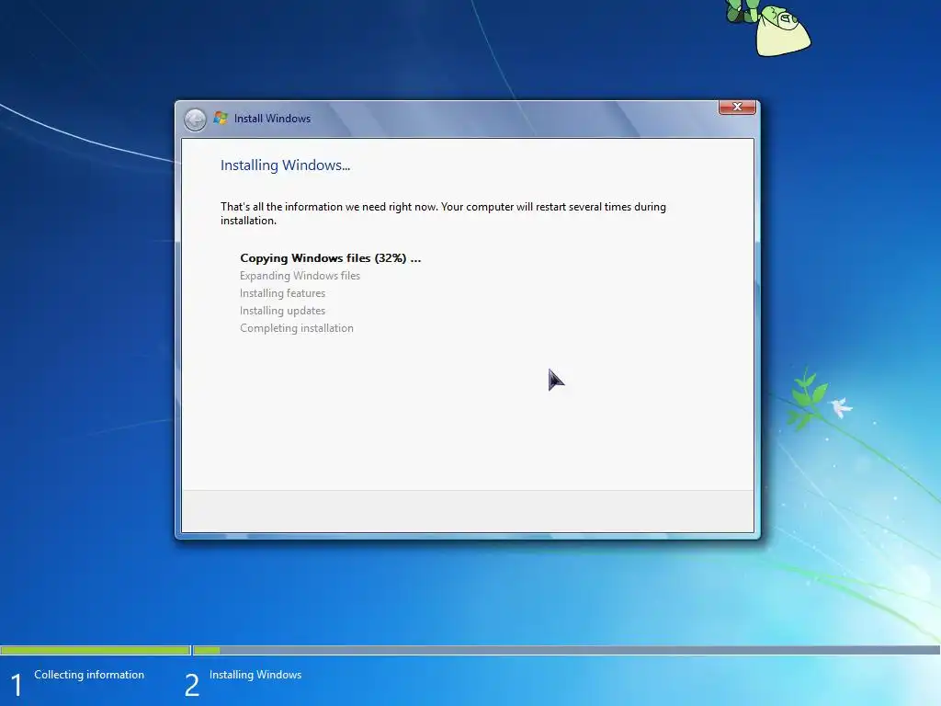941x706 pixels.
Task: Click the restart information paragraph text
Action: click(x=443, y=213)
